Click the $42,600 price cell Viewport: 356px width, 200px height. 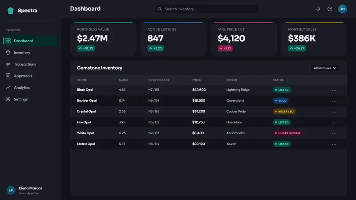click(199, 90)
